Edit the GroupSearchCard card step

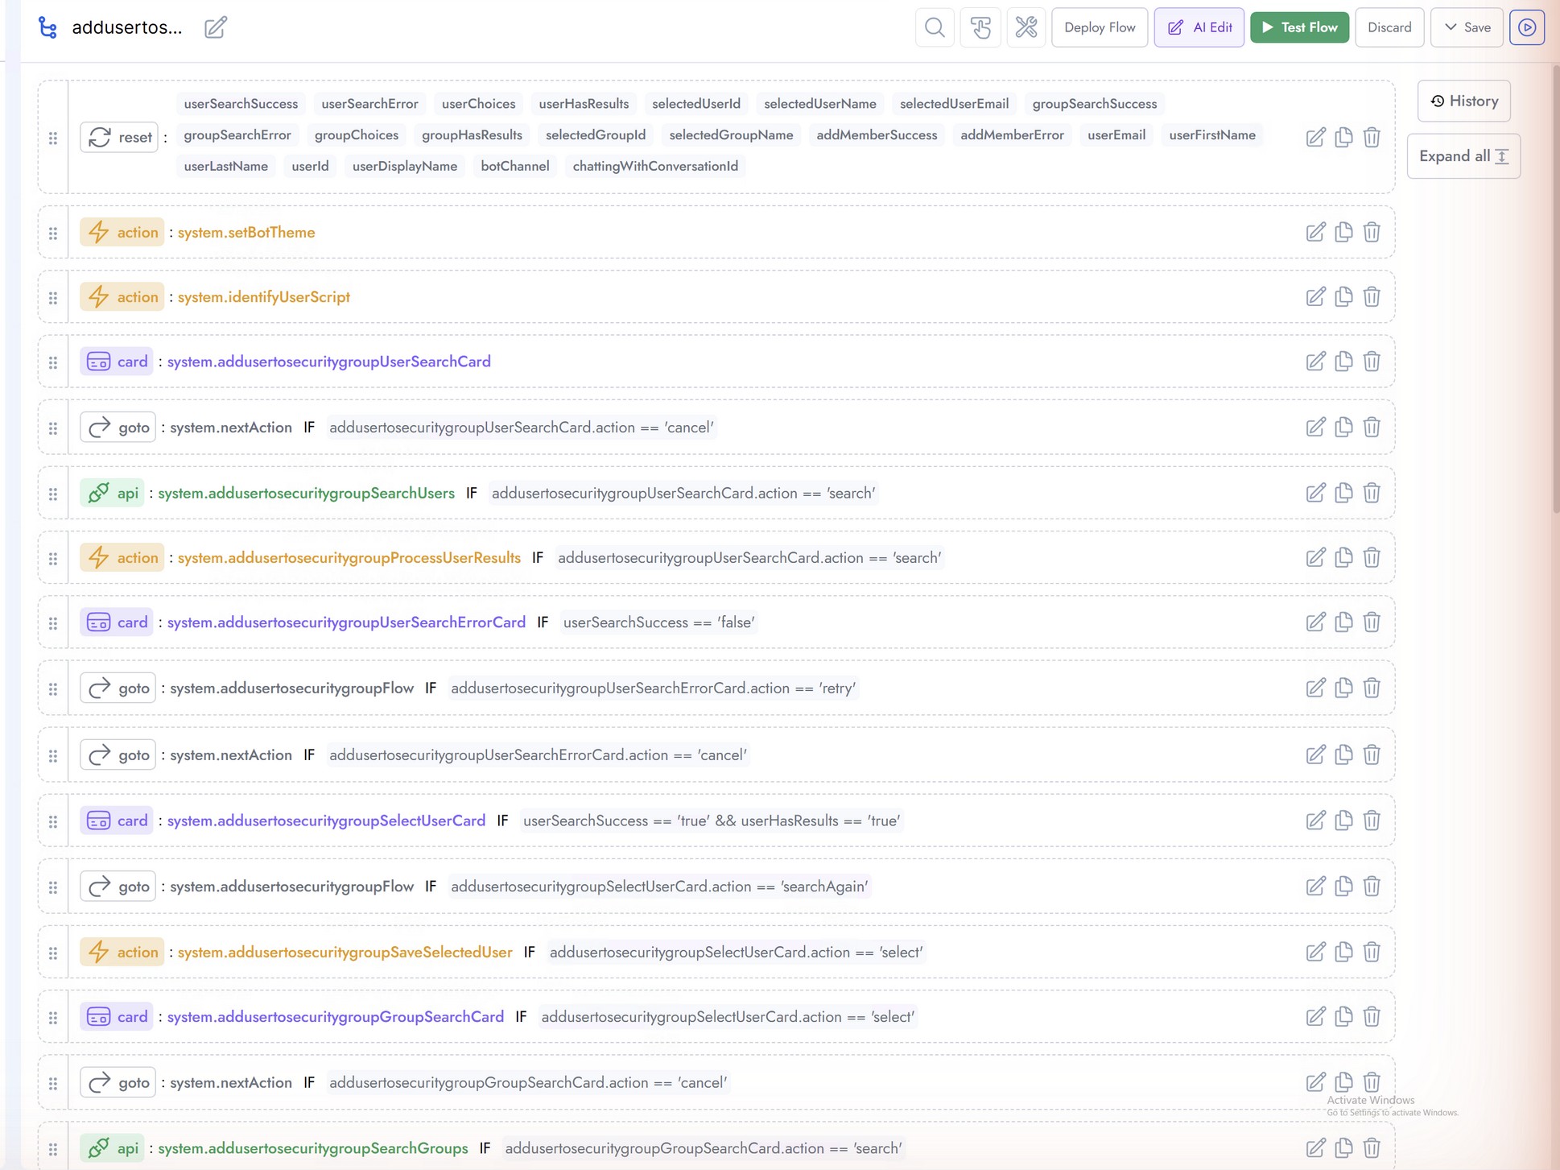point(1315,1016)
